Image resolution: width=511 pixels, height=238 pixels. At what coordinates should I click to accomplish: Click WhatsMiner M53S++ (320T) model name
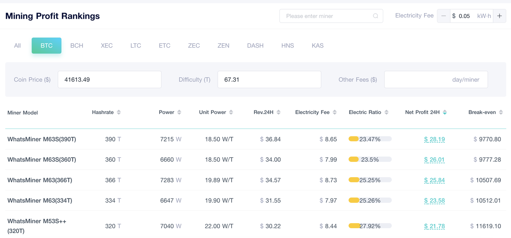pos(37,226)
